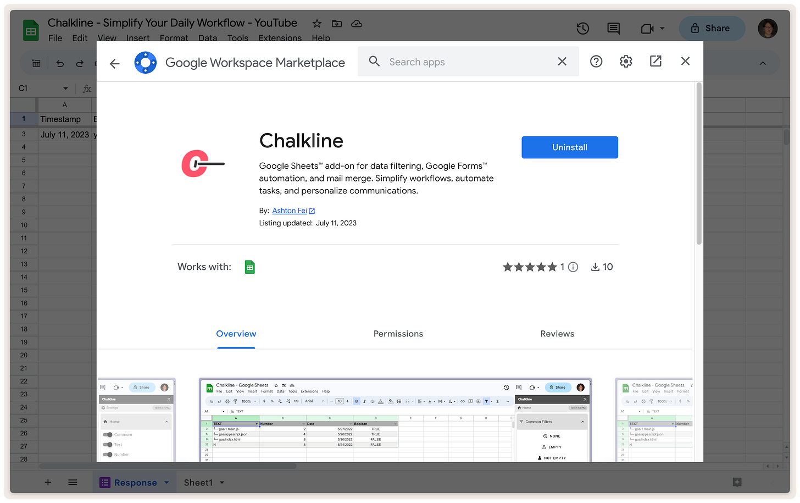Screen dimensions: 800x503
Task: Open Name Box dropdown arrow
Action: click(65, 89)
